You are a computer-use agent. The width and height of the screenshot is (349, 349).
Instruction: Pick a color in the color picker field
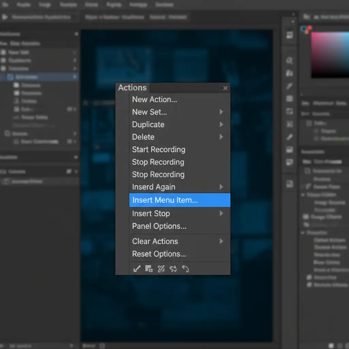(329, 55)
